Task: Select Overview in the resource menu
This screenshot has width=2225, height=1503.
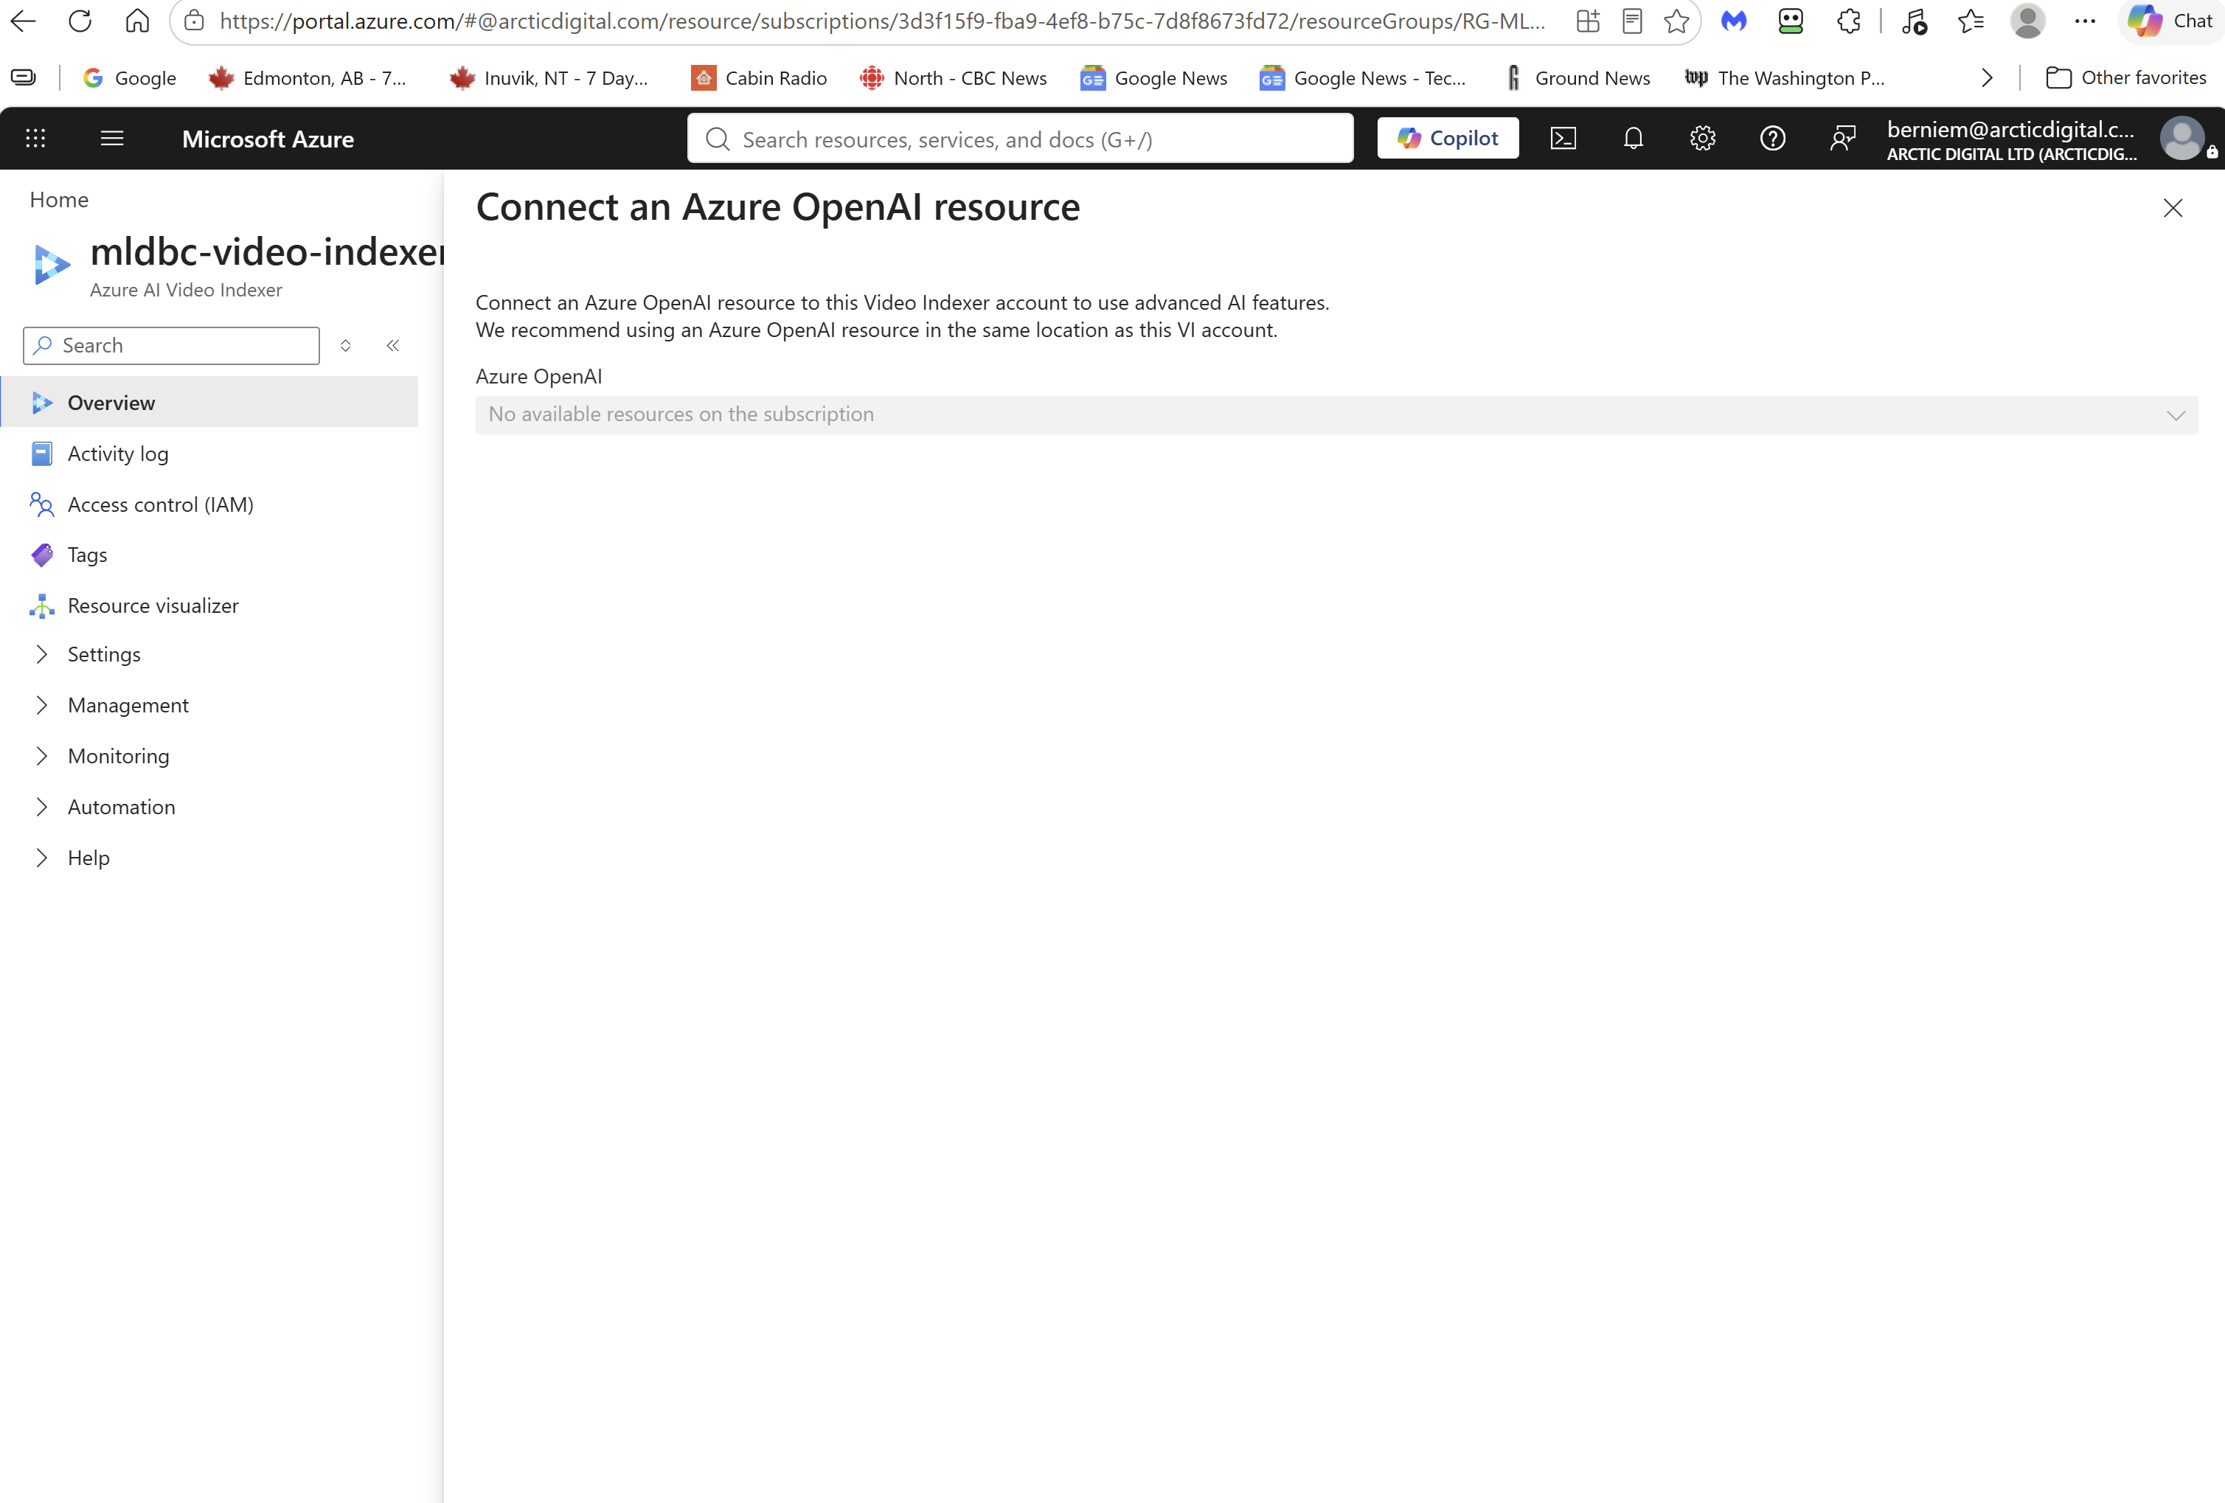Action: [209, 402]
